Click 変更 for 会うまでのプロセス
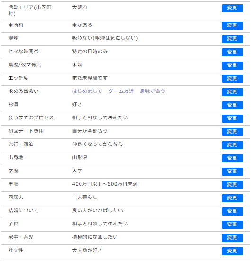The width and height of the screenshot is (252, 261). [x=232, y=118]
